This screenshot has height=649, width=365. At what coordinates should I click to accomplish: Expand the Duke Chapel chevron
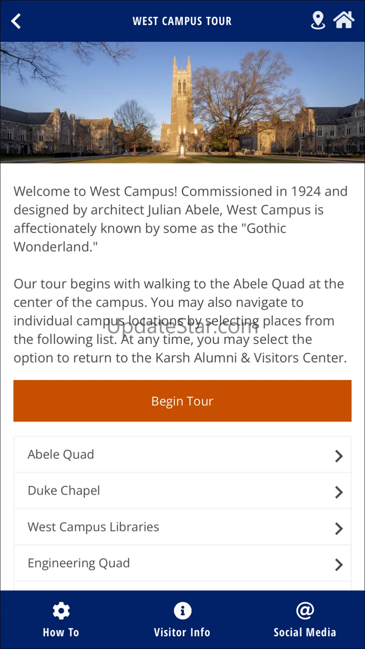(x=339, y=492)
